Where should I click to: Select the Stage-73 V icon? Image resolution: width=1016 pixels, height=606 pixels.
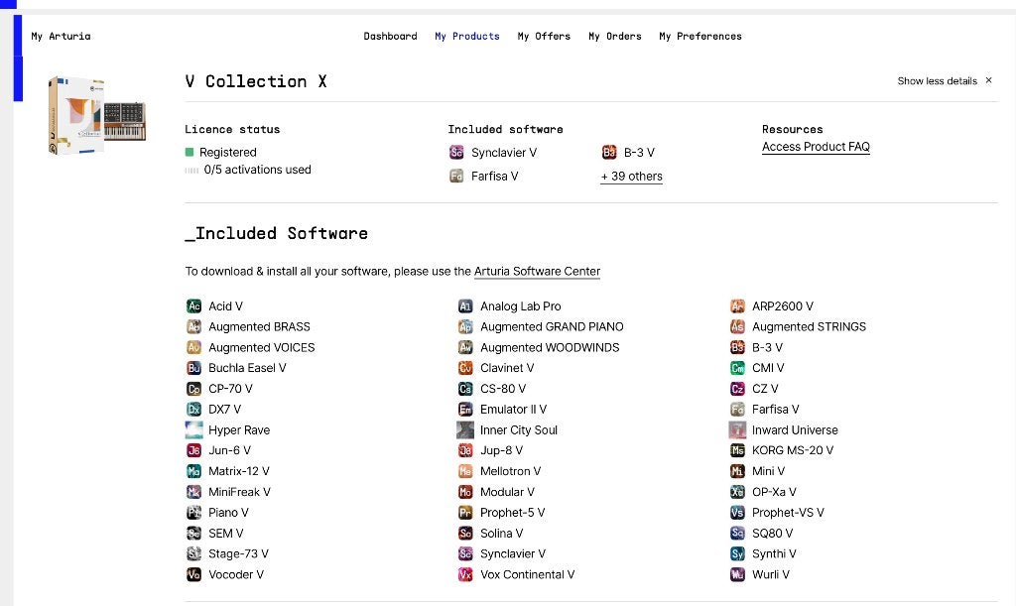click(193, 553)
